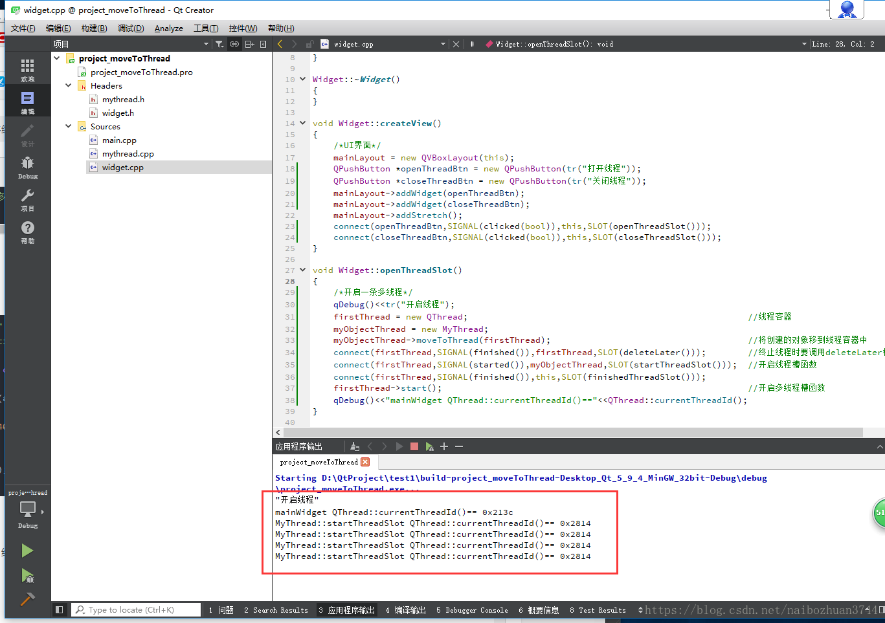
Task: Open the 6 概要信息 general messages pane
Action: pos(539,609)
